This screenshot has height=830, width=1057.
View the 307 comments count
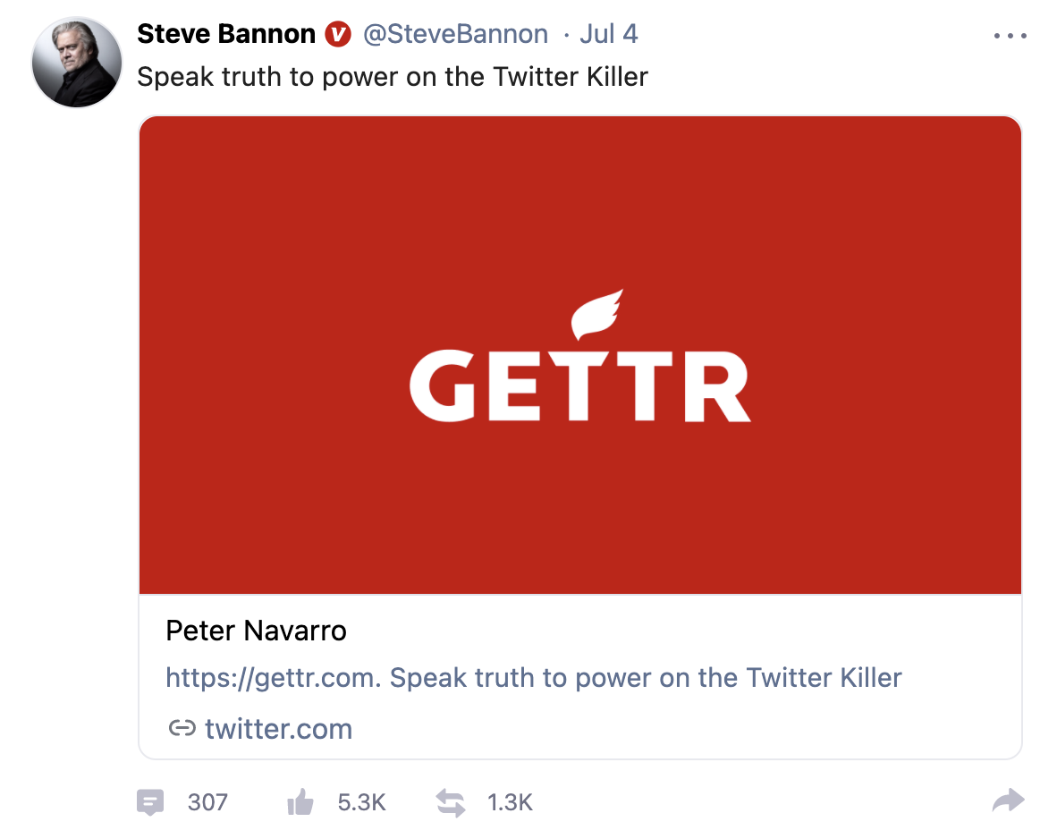pos(207,802)
